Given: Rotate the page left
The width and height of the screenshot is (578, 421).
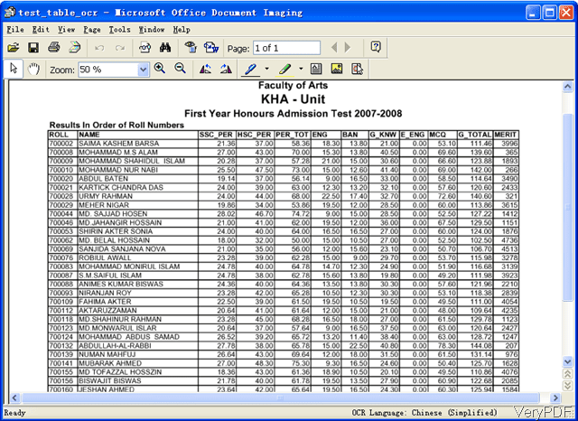Looking at the screenshot, I should (205, 69).
